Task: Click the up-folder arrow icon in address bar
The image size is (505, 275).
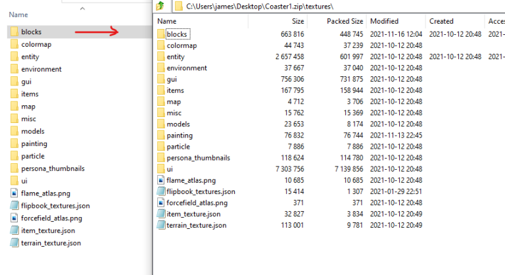Action: pos(159,7)
